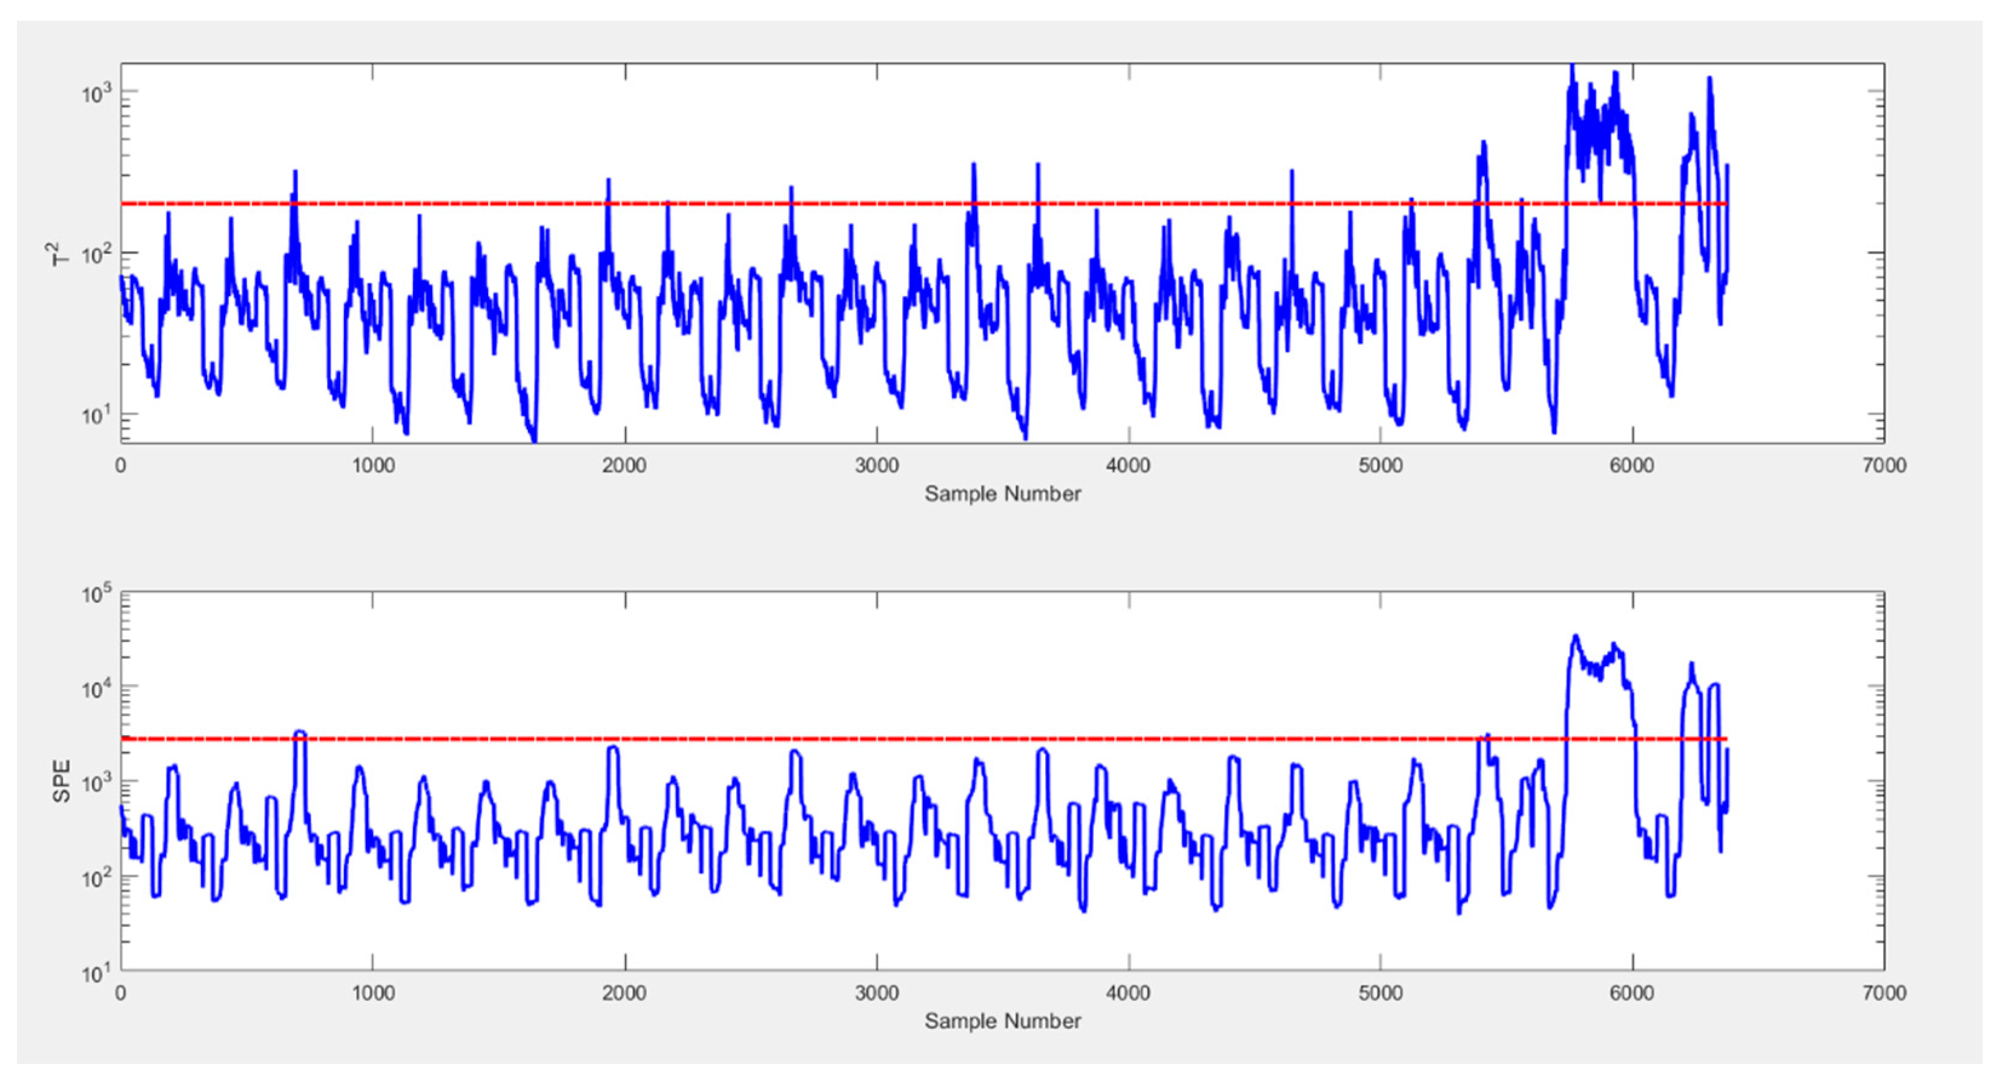
Task: Click the lower plot's Sample Number label
Action: [1002, 1021]
